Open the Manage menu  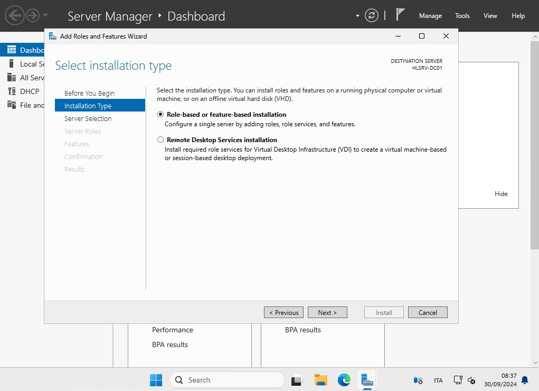[430, 16]
